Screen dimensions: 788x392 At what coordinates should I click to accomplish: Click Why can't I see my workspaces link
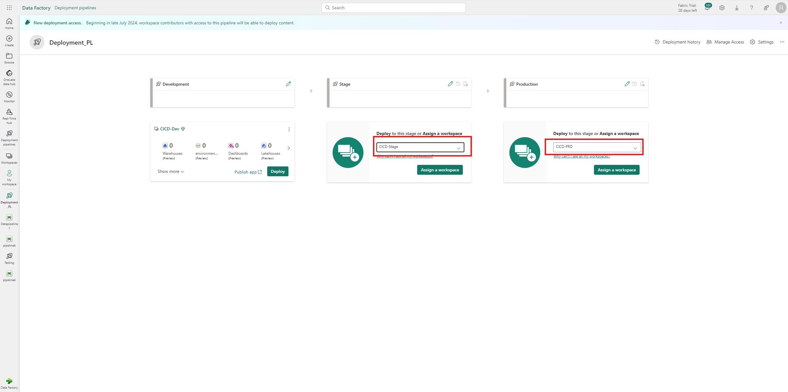click(x=404, y=156)
